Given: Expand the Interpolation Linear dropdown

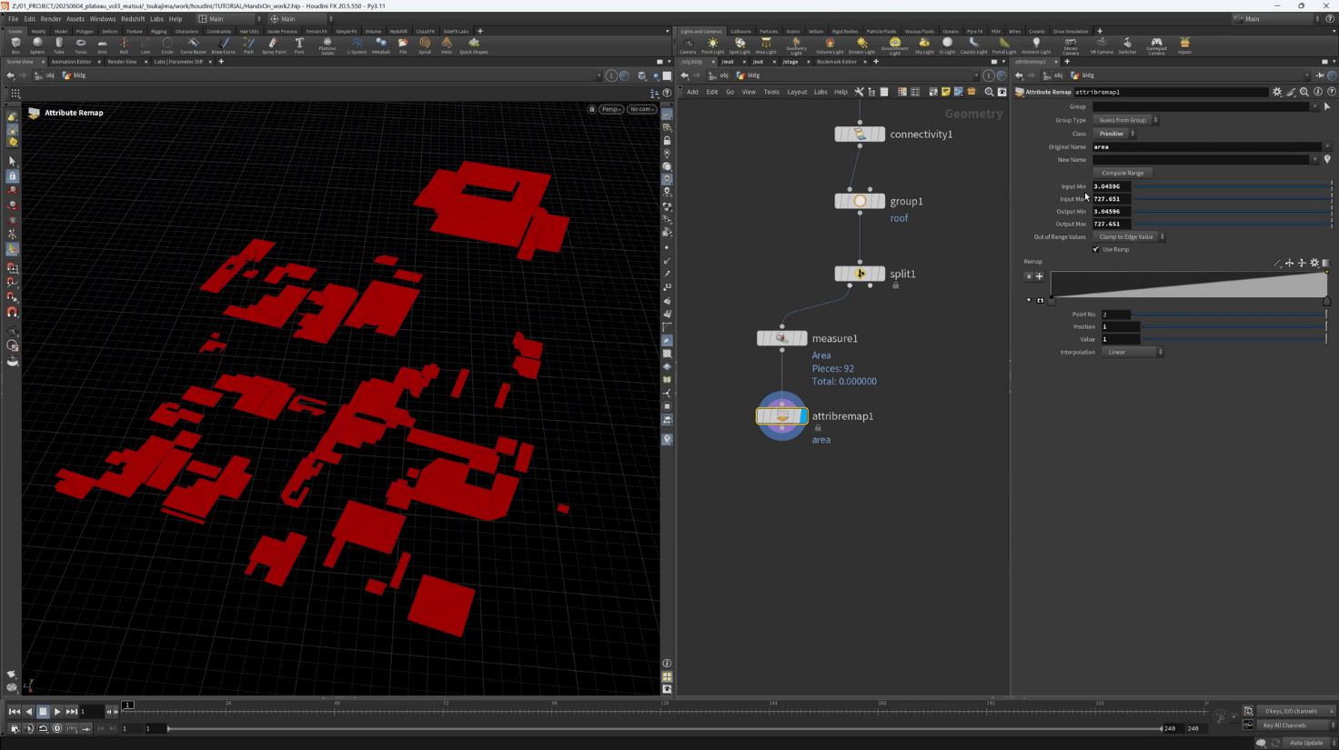Looking at the screenshot, I should pyautogui.click(x=1133, y=352).
